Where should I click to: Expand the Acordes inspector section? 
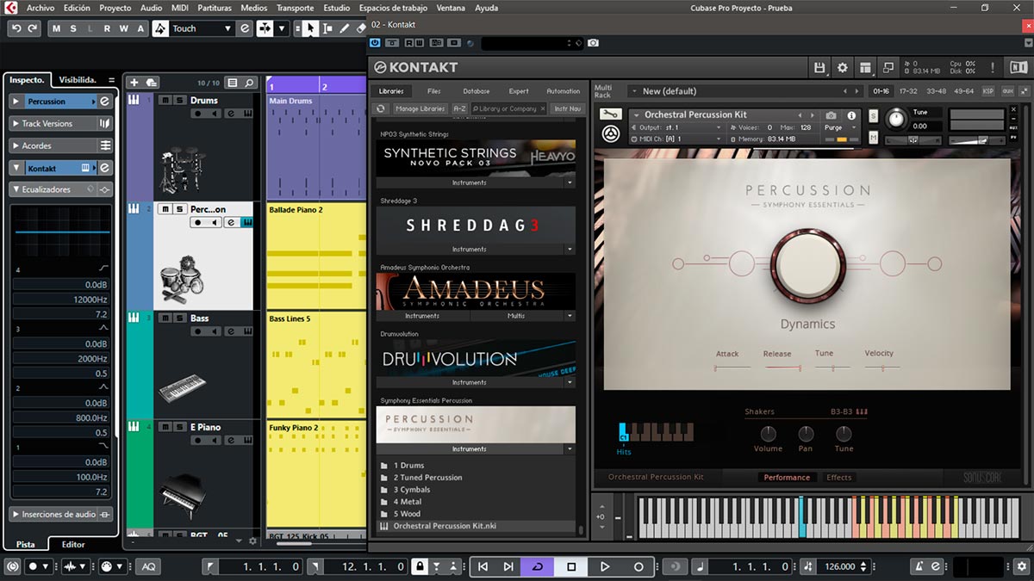(61, 145)
